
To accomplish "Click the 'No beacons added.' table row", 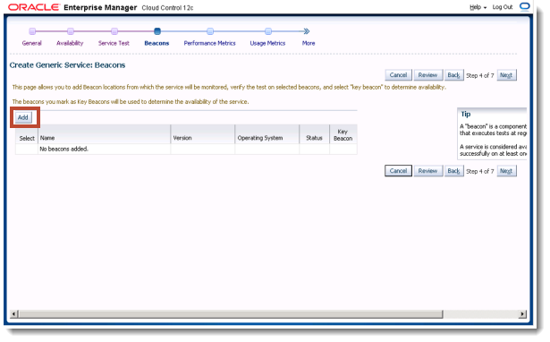I will [x=186, y=149].
